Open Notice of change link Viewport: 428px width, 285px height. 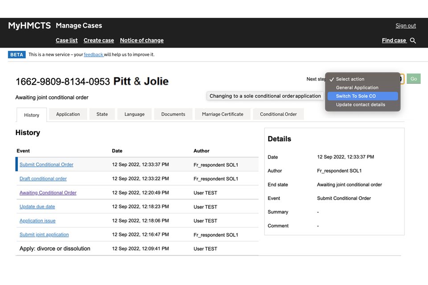click(x=141, y=41)
